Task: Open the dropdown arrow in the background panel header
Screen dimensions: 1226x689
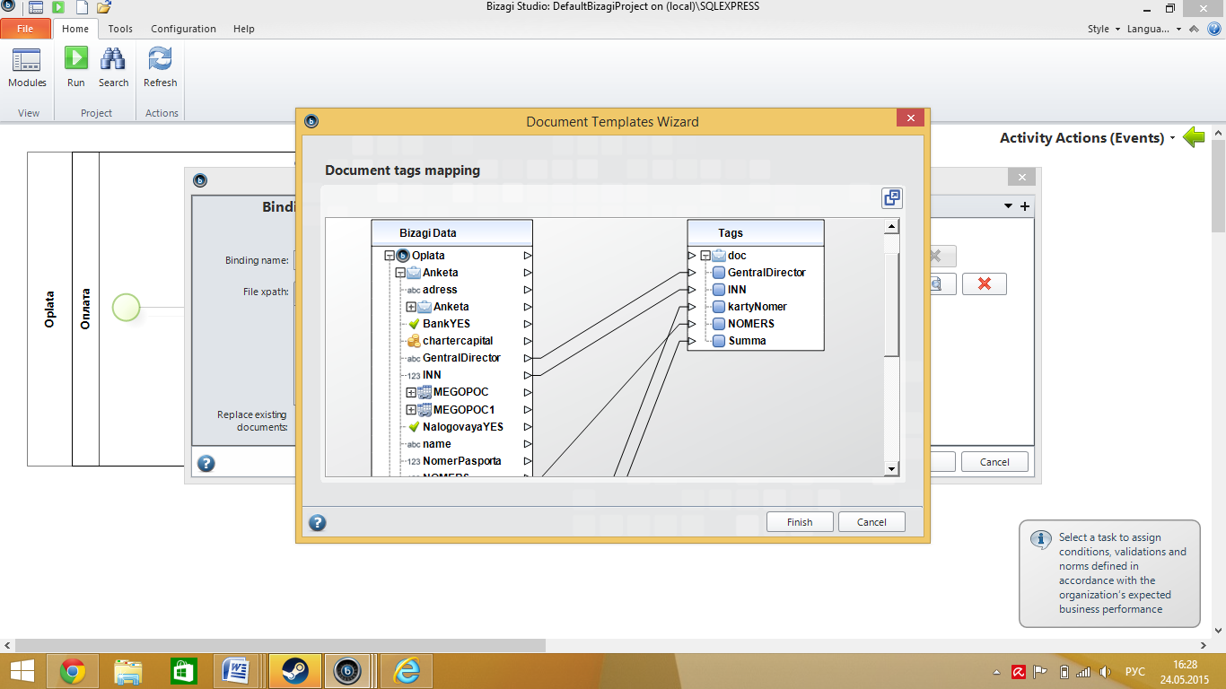Action: coord(1008,206)
